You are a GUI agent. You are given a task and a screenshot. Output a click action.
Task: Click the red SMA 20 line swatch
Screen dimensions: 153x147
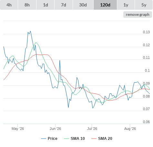pos(94,139)
